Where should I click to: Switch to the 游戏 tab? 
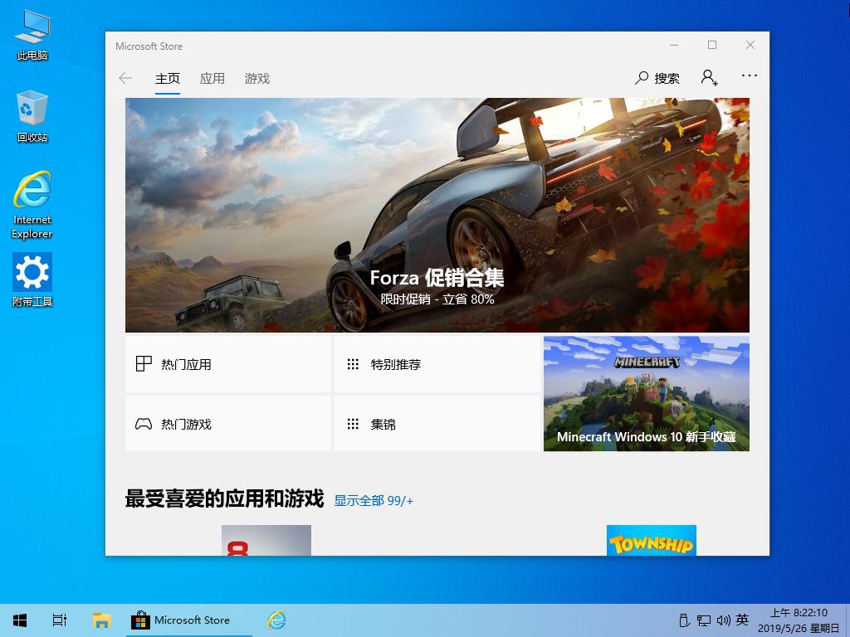(257, 79)
